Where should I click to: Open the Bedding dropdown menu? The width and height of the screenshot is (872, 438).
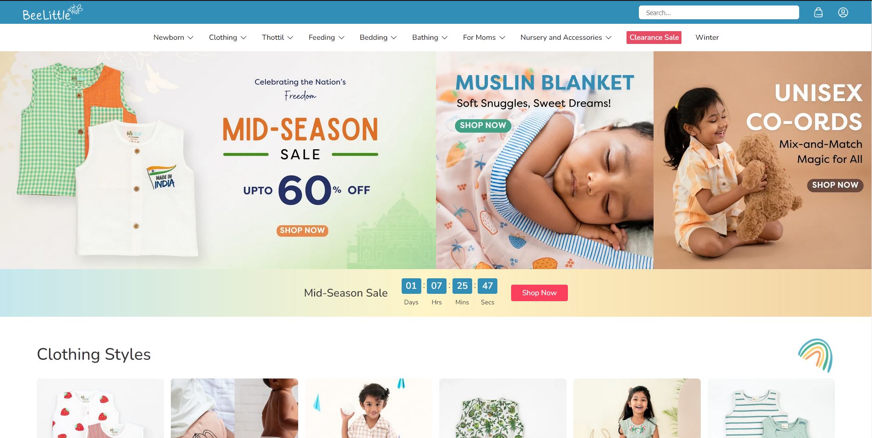[x=378, y=38]
